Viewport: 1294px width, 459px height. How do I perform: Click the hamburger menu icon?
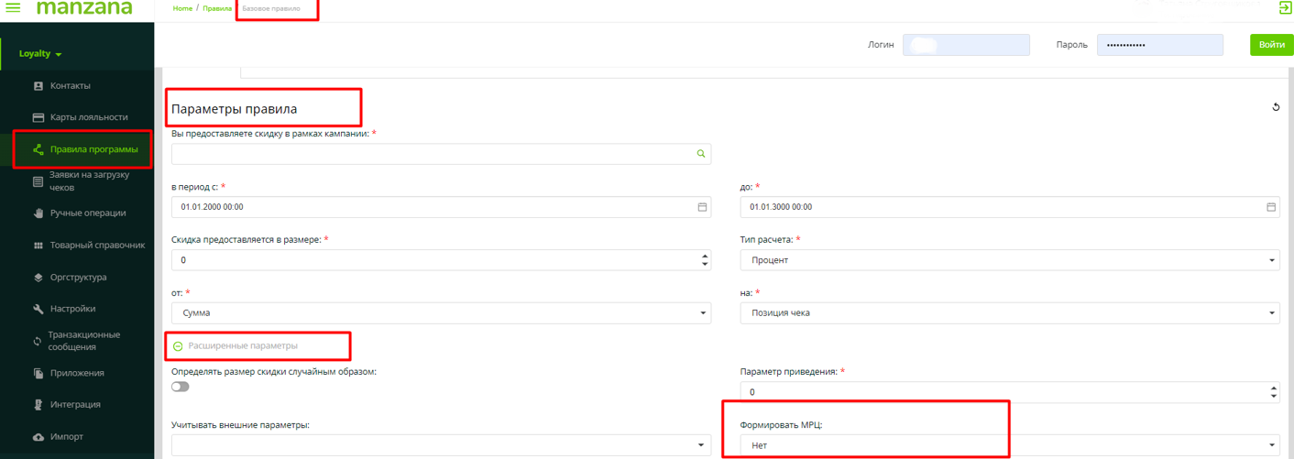(x=13, y=8)
